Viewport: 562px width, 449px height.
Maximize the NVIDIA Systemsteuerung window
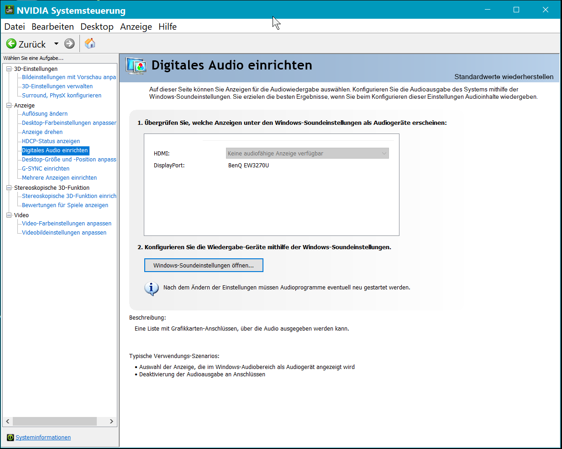pyautogui.click(x=516, y=10)
